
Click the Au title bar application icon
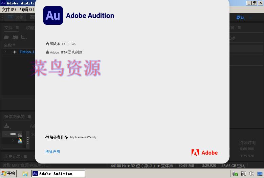click(x=3, y=3)
